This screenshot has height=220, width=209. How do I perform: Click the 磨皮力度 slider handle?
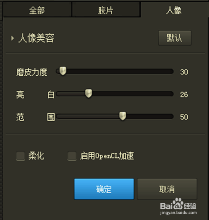[x=63, y=71]
